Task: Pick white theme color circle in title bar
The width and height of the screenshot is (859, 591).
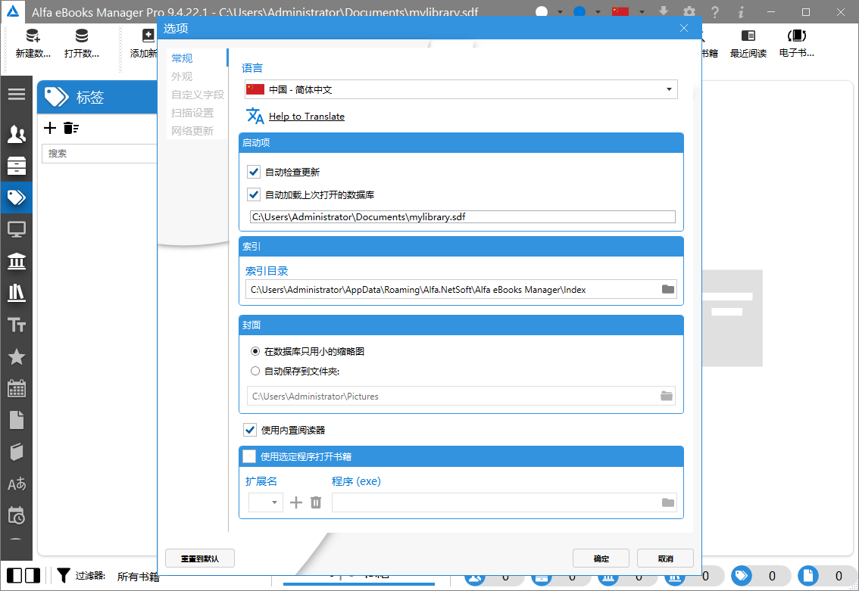Action: coord(542,11)
